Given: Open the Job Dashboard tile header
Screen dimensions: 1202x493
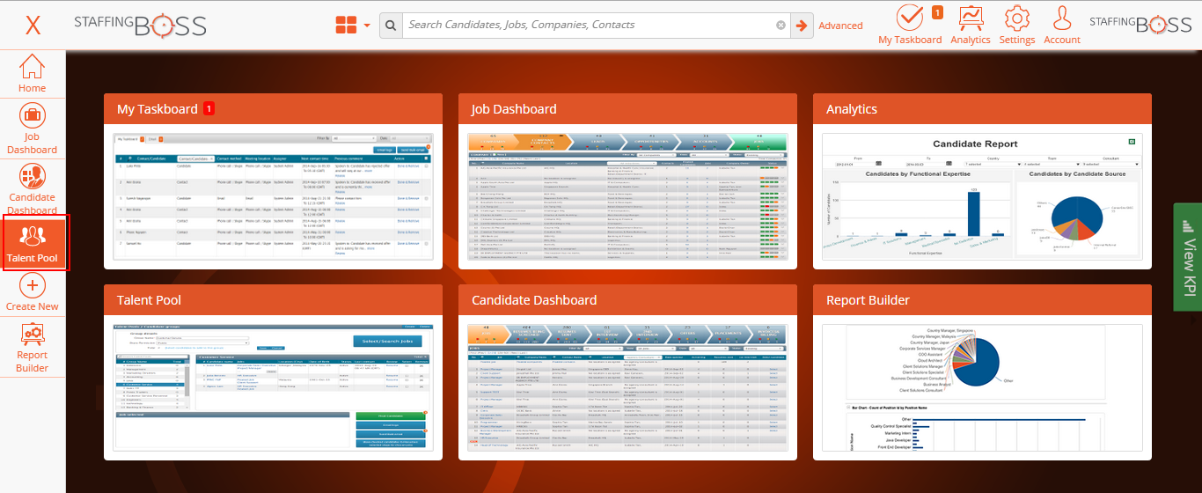Looking at the screenshot, I should [627, 109].
